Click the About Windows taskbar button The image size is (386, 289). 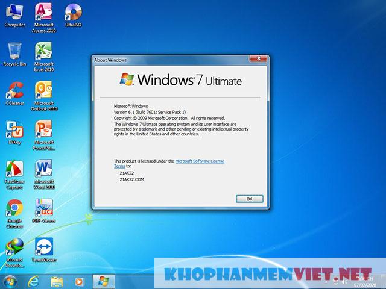click(x=103, y=281)
